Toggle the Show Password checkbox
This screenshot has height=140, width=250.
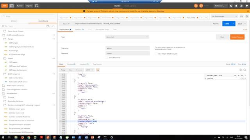point(107,58)
